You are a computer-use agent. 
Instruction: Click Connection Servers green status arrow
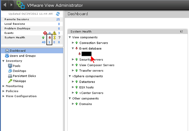pyautogui.click(x=77, y=43)
